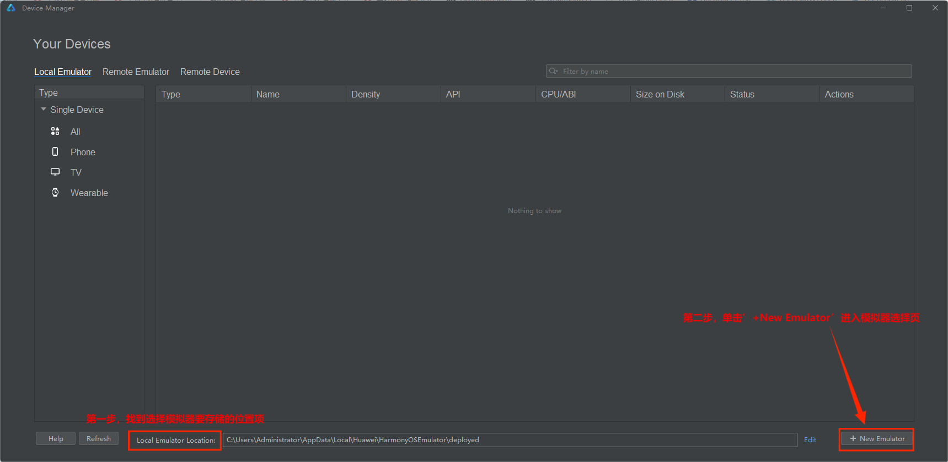Select the TV device icon
The image size is (948, 462).
coord(55,172)
